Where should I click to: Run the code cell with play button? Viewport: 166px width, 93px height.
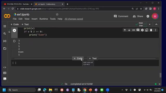(x=15, y=30)
